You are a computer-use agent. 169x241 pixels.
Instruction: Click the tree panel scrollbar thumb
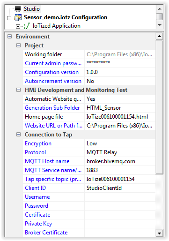pyautogui.click(x=160, y=17)
